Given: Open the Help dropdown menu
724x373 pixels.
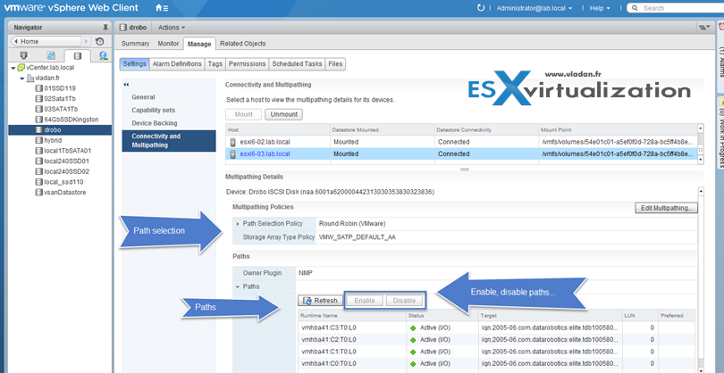Looking at the screenshot, I should point(600,8).
